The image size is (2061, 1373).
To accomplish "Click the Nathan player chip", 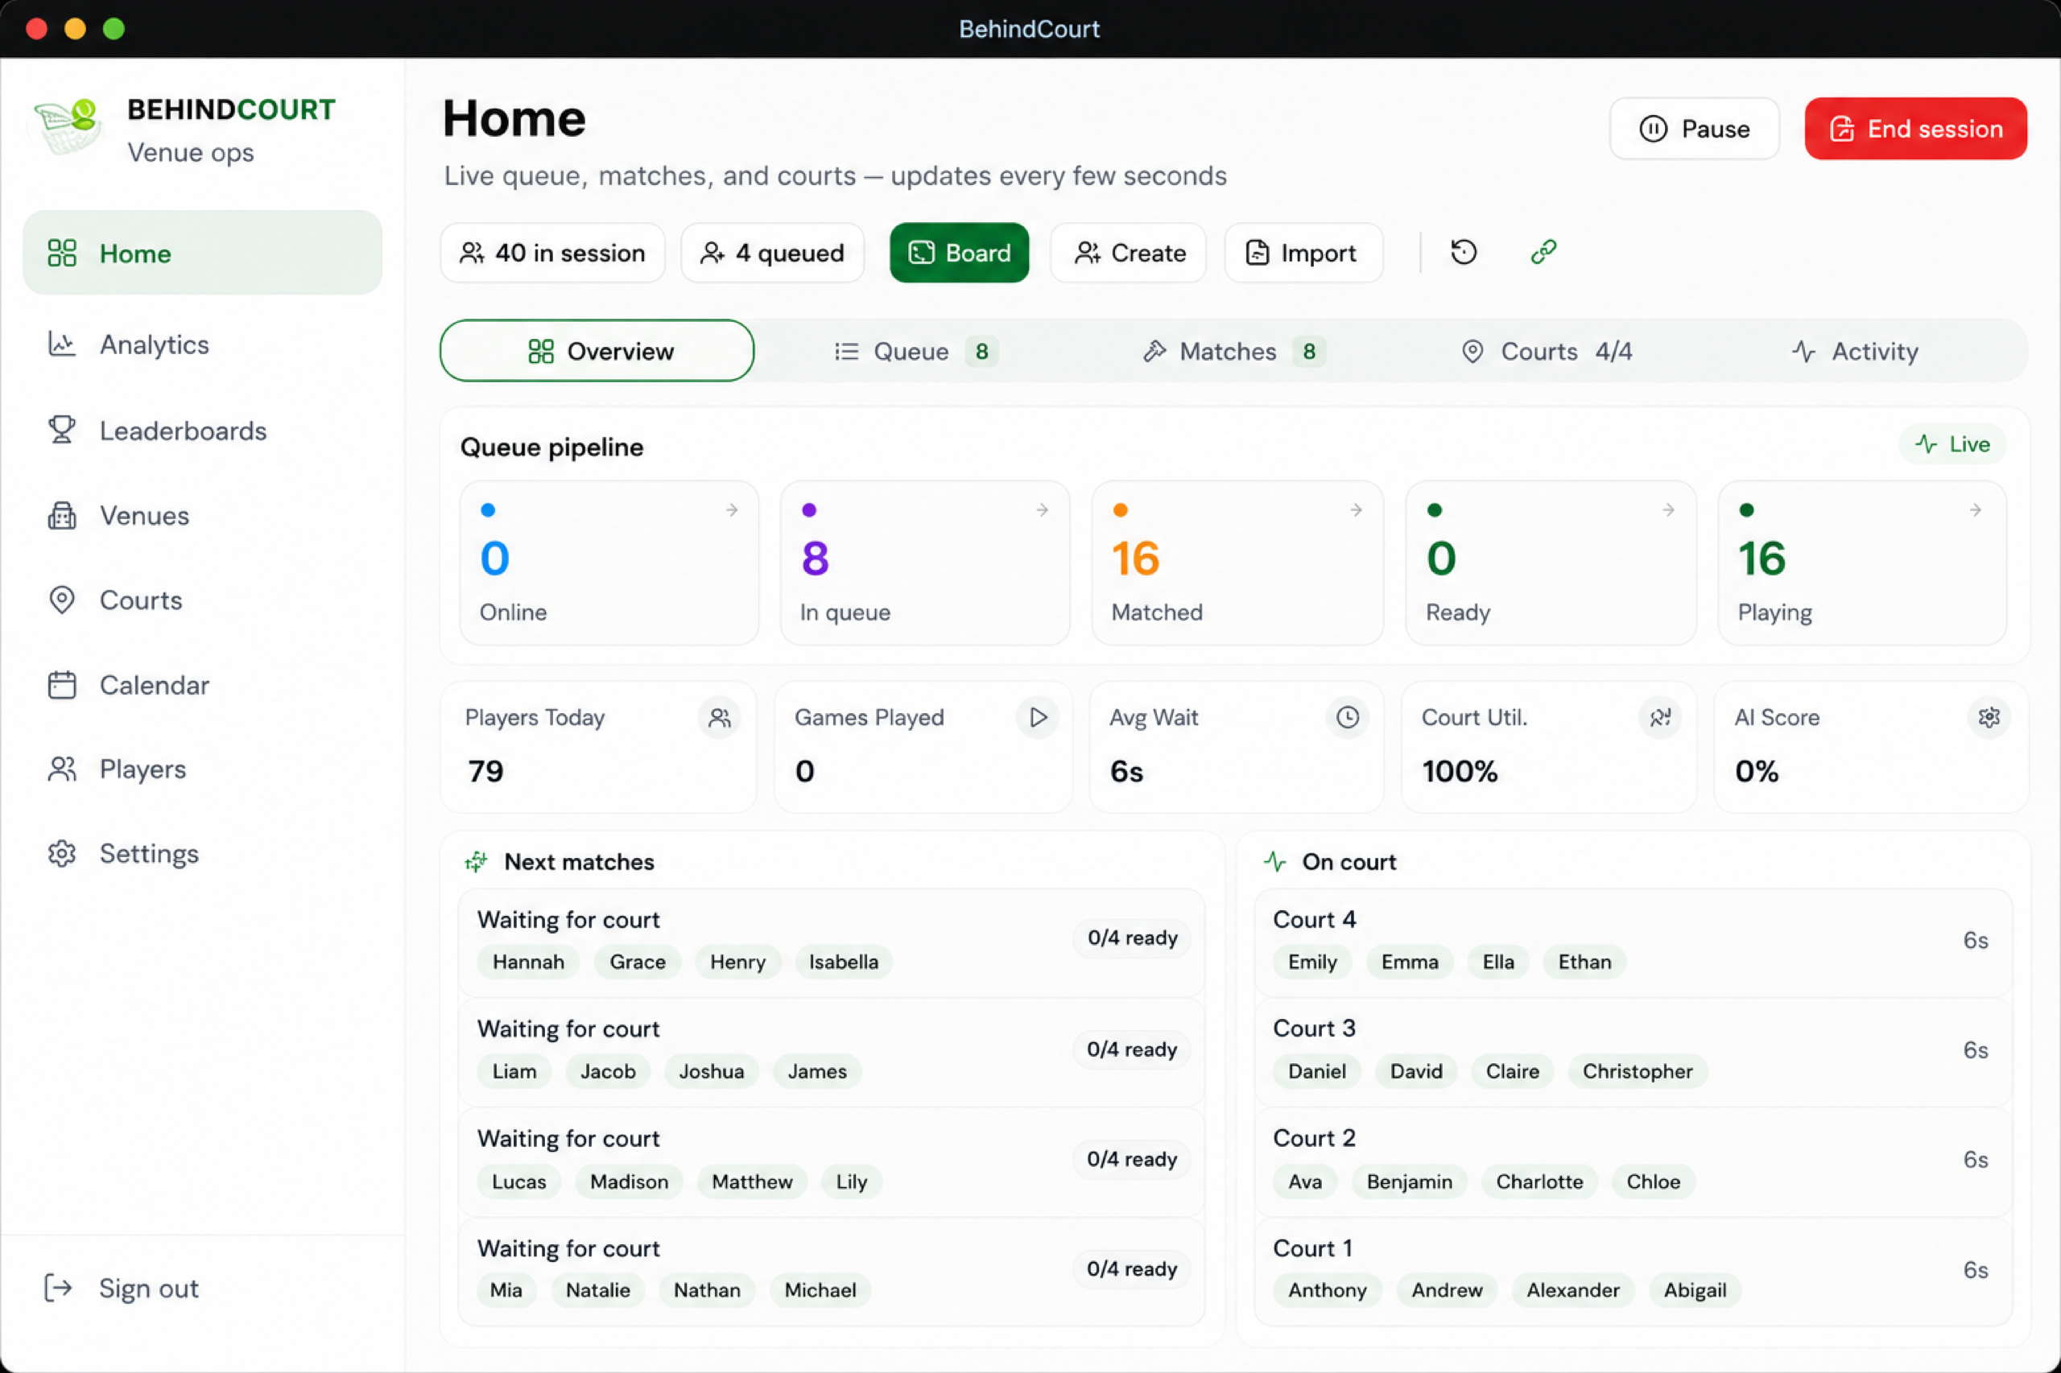I will [x=707, y=1291].
